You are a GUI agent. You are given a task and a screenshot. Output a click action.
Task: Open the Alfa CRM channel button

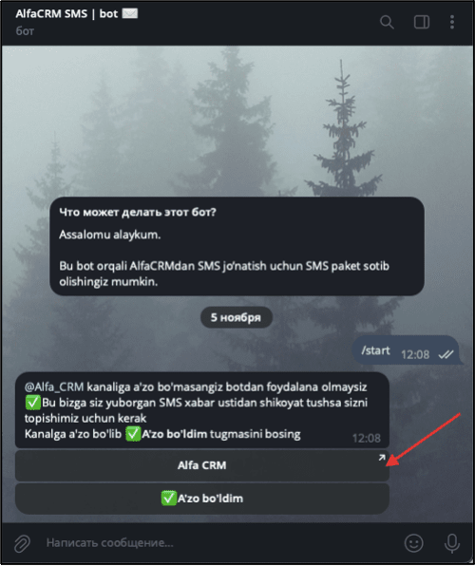(202, 465)
